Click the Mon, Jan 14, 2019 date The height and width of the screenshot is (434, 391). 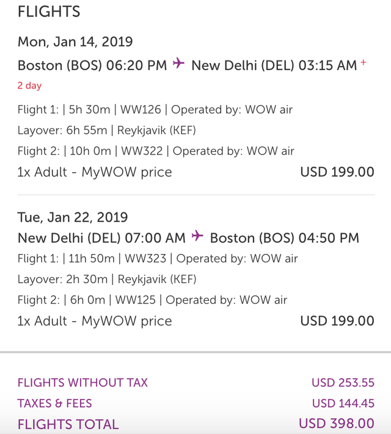pyautogui.click(x=75, y=42)
